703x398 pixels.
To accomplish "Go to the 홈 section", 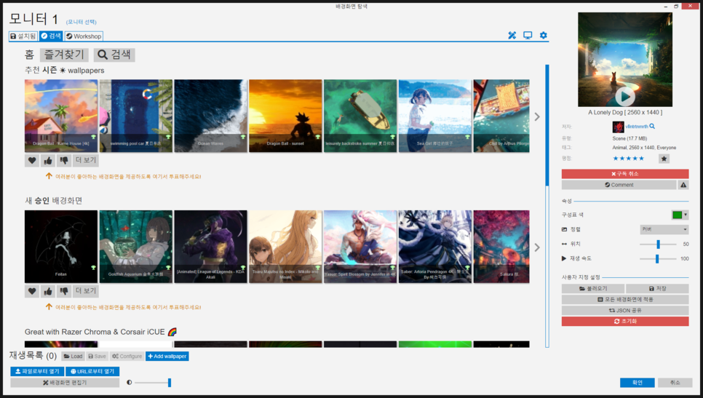I will click(30, 55).
